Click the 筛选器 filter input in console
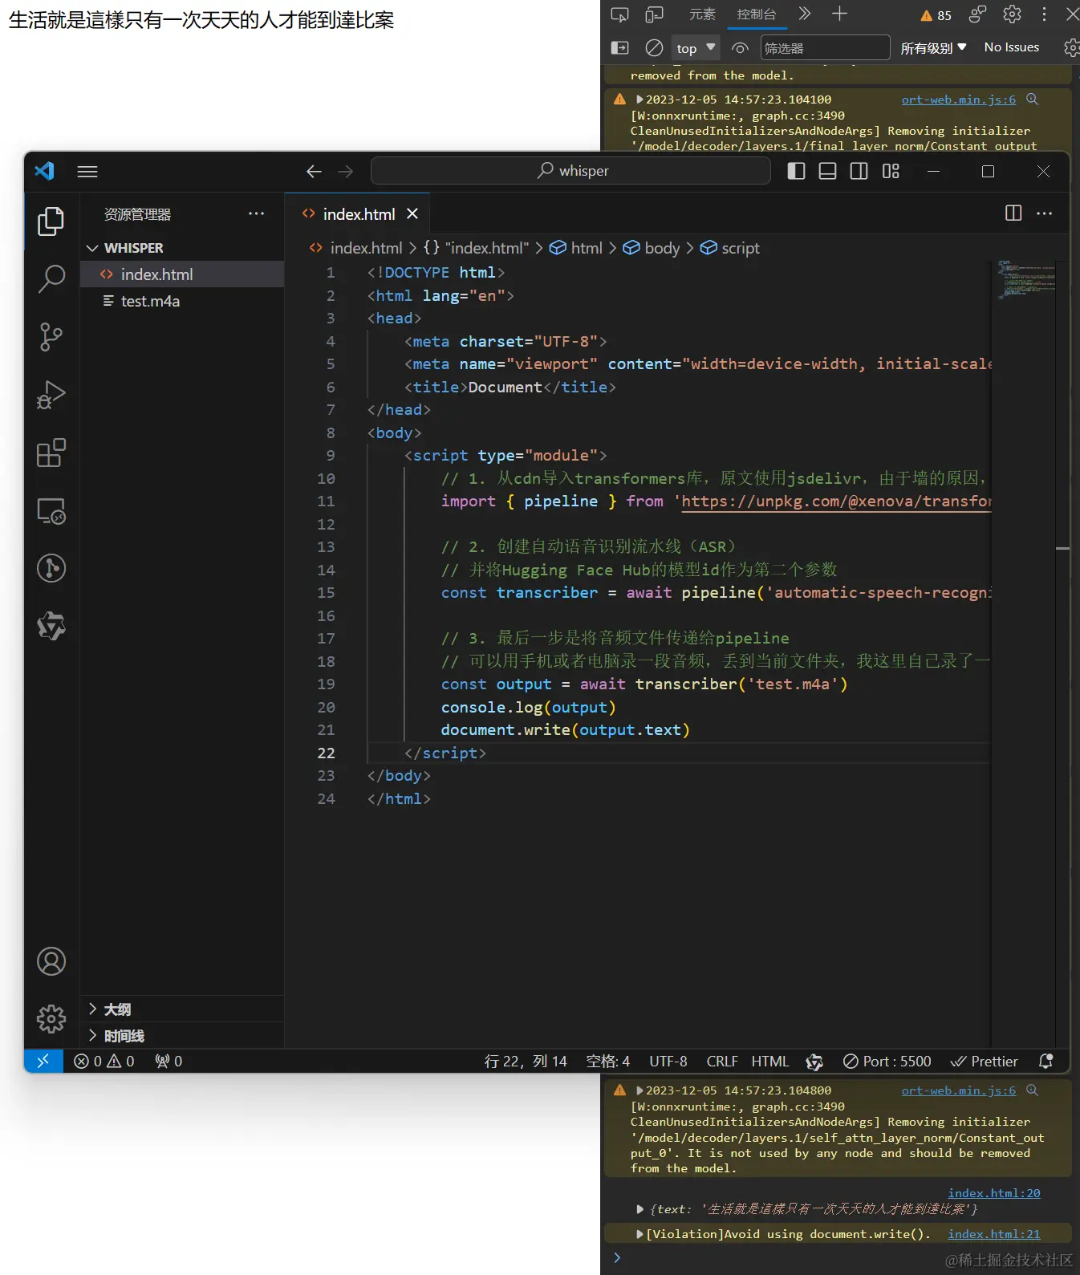Viewport: 1080px width, 1275px height. coord(825,48)
